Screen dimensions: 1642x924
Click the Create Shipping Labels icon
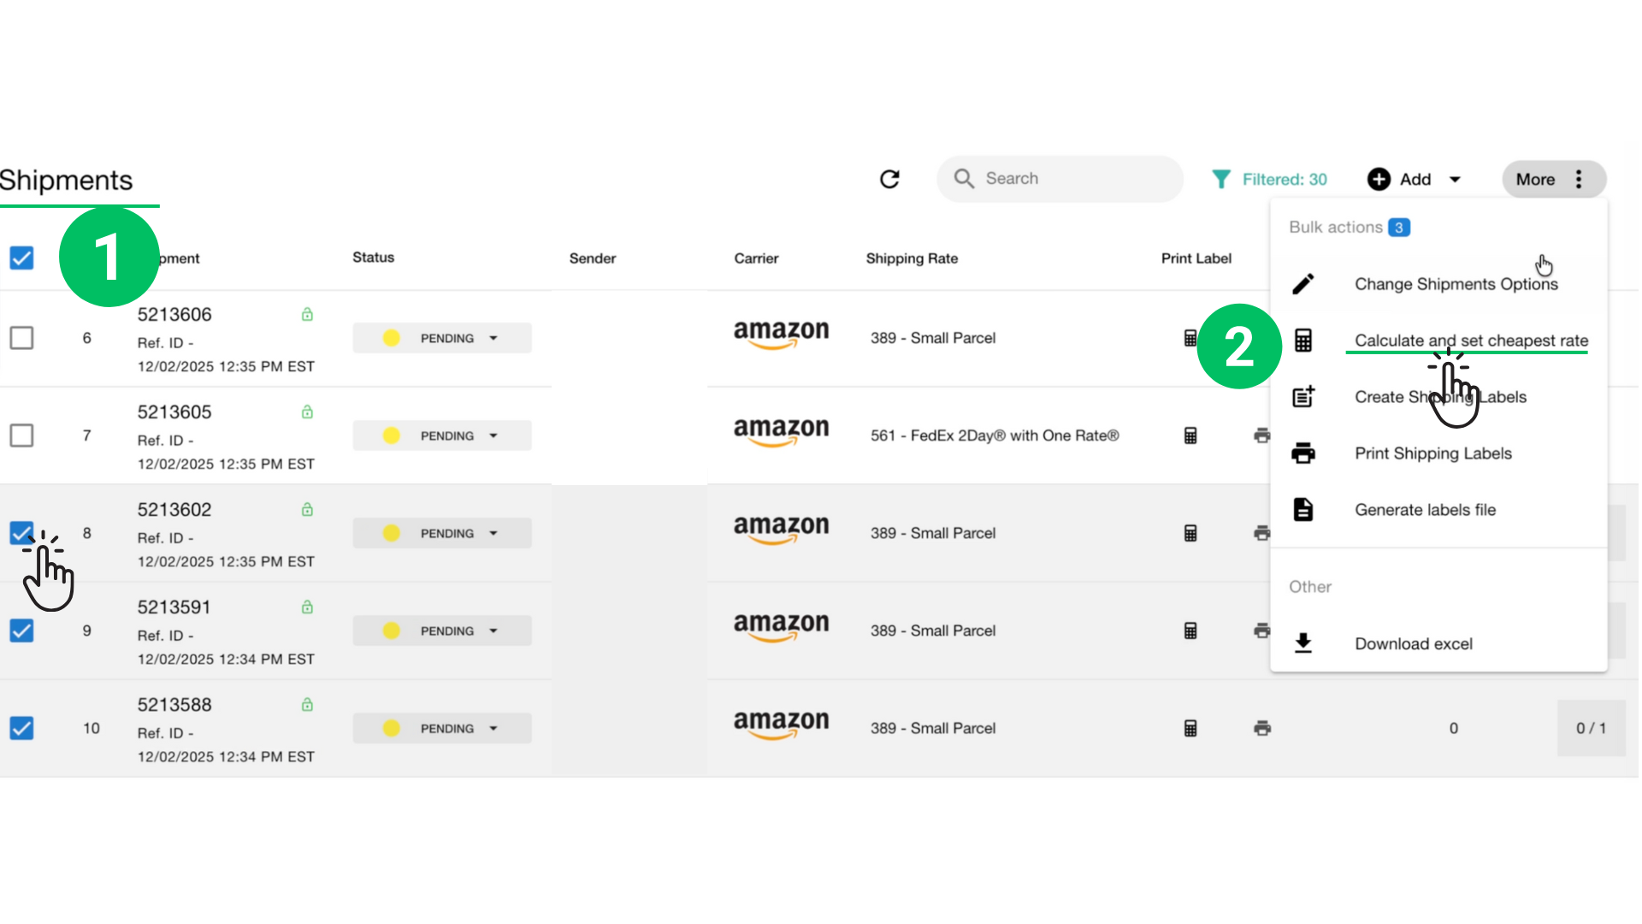point(1303,396)
